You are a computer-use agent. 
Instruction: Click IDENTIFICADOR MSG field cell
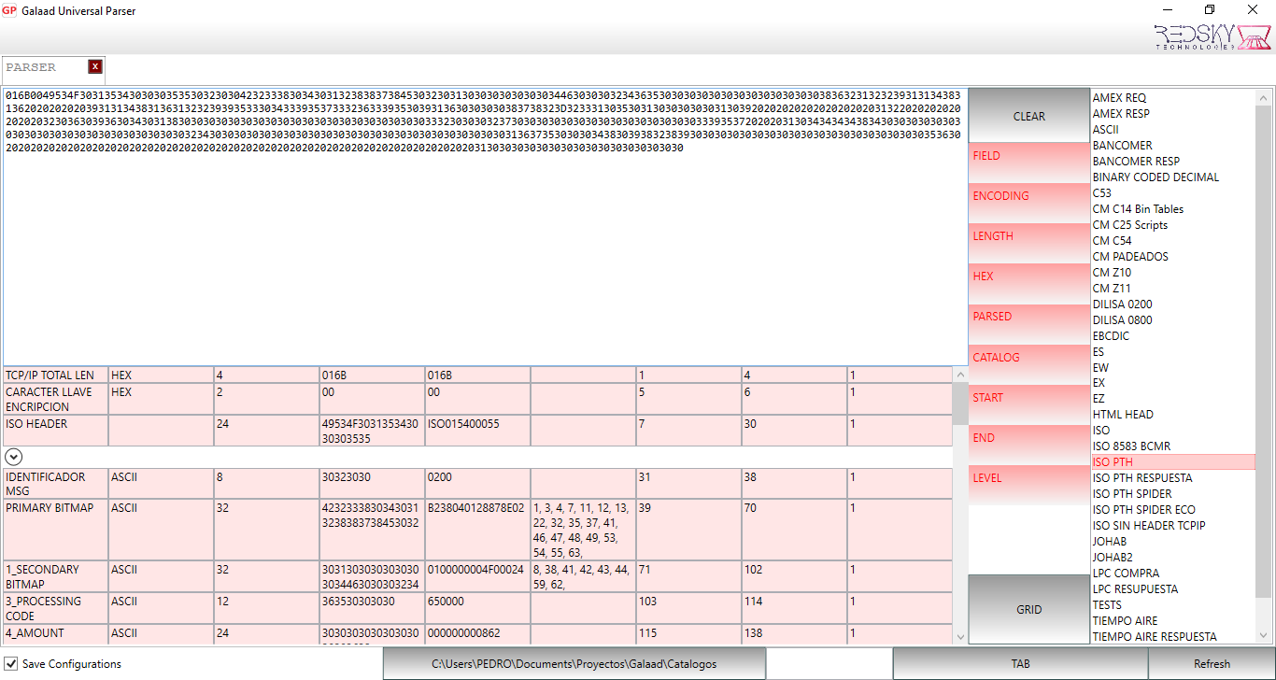[x=56, y=484]
